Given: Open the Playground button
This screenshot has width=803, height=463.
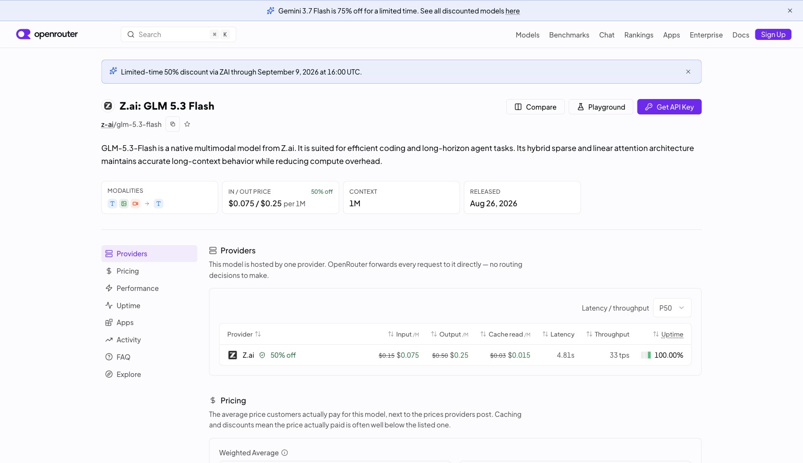Looking at the screenshot, I should [600, 107].
